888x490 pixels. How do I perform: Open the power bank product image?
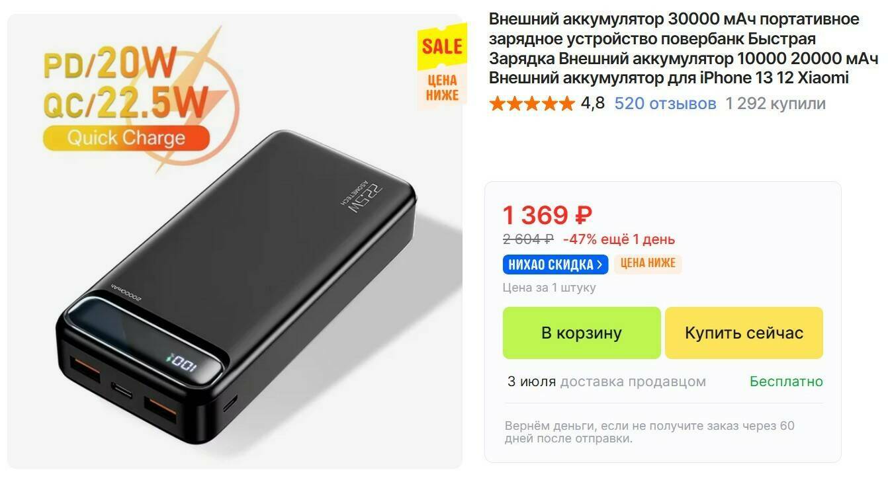click(x=235, y=241)
